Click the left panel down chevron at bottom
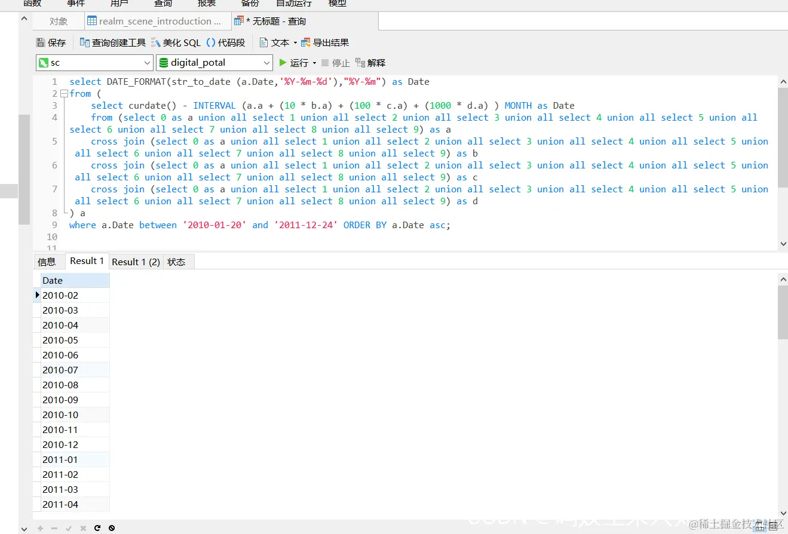Viewport: 788px width, 534px height. [x=24, y=528]
